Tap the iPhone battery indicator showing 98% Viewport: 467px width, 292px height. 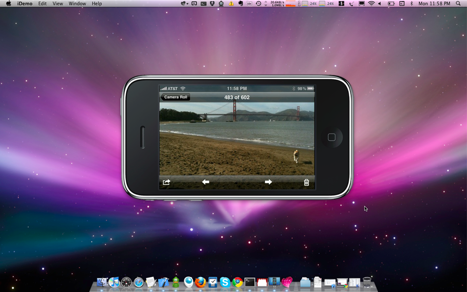tap(311, 89)
